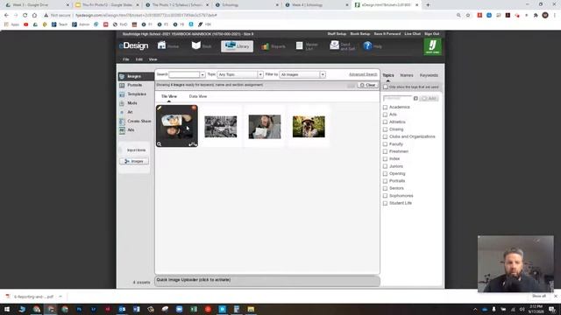The height and width of the screenshot is (315, 561).
Task: Switch to the Names tag tab
Action: pos(407,75)
